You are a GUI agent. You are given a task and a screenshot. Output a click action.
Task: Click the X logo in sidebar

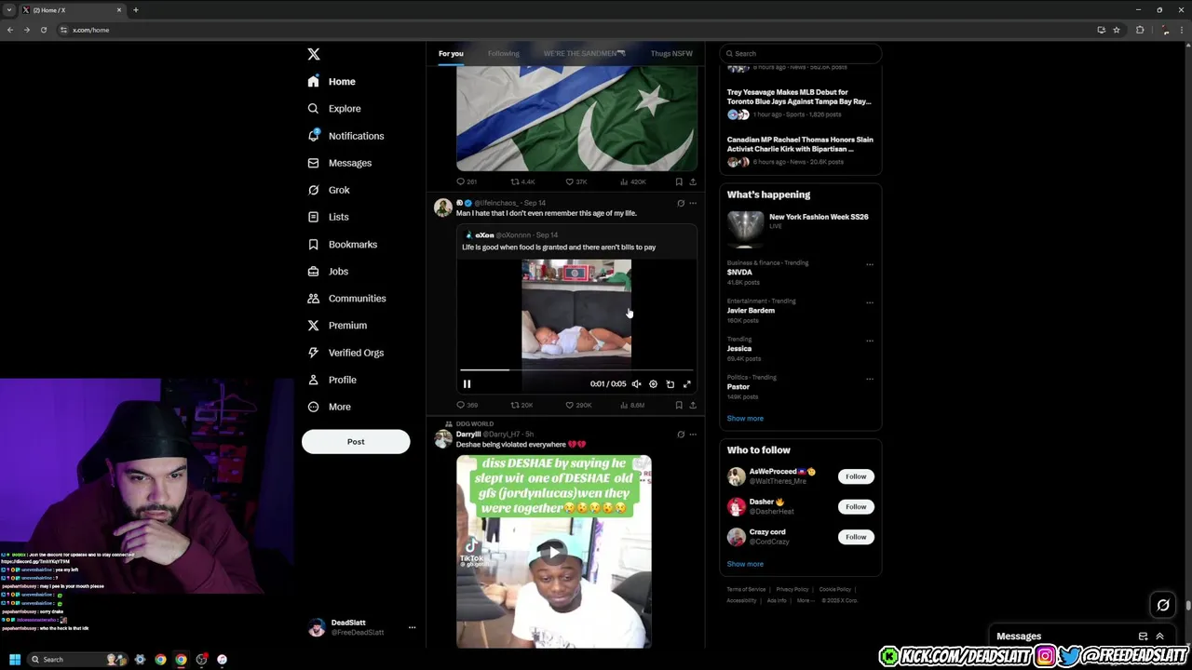[x=314, y=54]
